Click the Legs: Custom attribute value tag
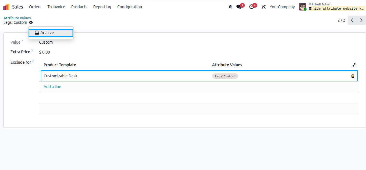The width and height of the screenshot is (366, 170). [x=225, y=76]
